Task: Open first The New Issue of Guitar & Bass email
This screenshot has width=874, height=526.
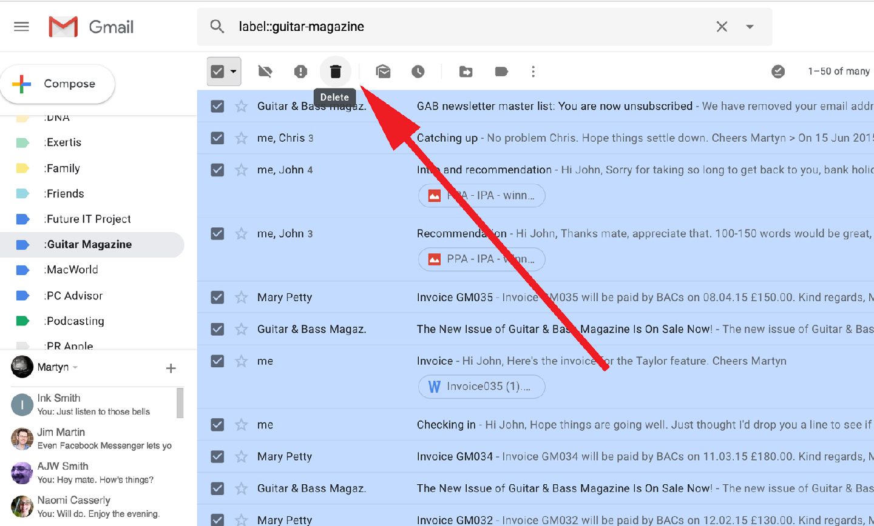Action: [x=564, y=329]
